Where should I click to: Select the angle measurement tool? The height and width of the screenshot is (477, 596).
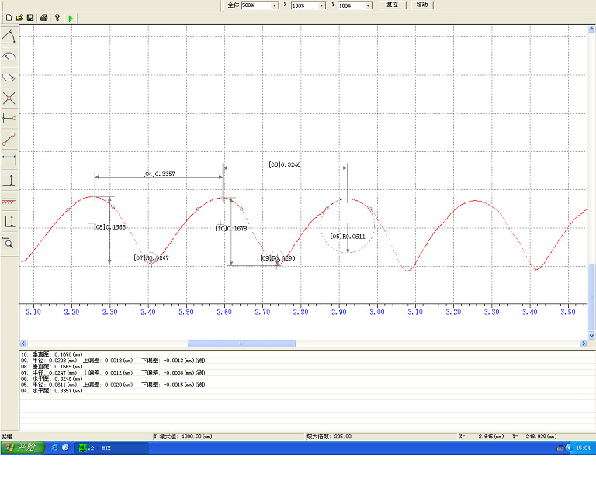click(9, 36)
